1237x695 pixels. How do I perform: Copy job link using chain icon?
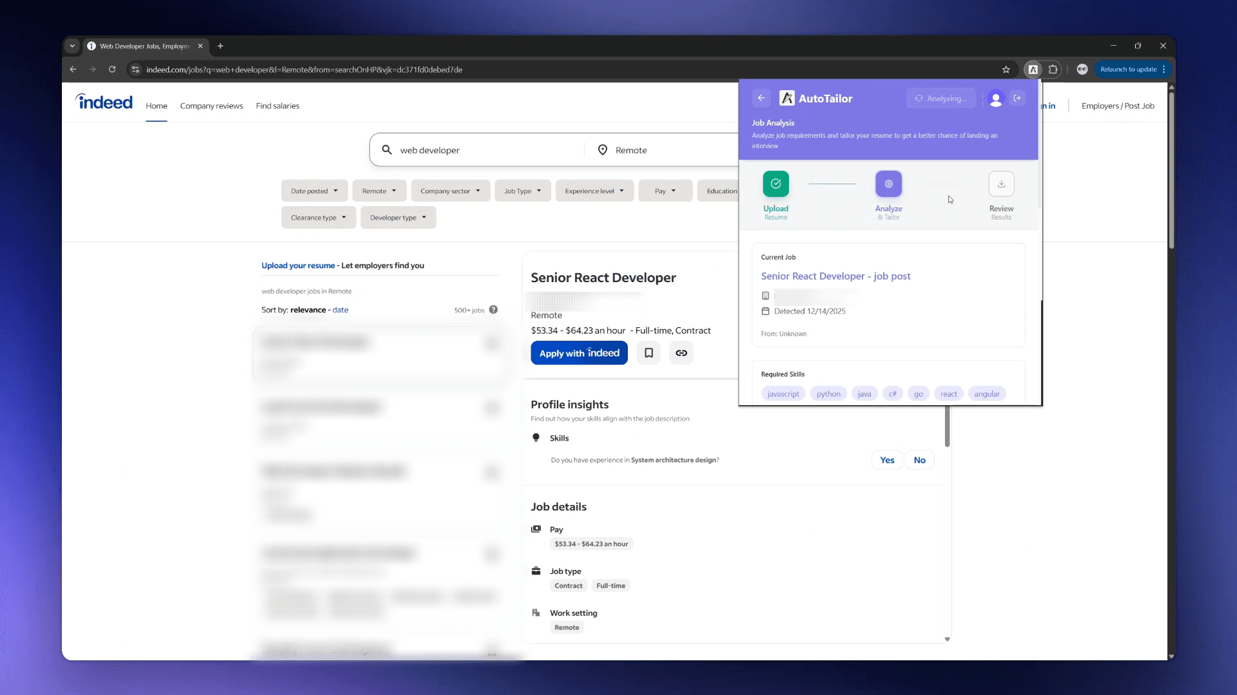tap(681, 353)
